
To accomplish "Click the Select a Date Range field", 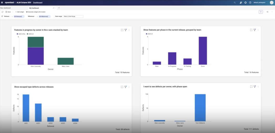I will point(73,17).
